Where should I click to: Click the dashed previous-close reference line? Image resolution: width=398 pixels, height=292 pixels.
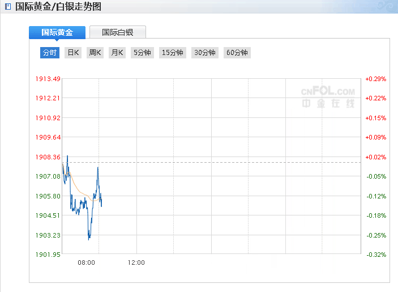pyautogui.click(x=226, y=162)
